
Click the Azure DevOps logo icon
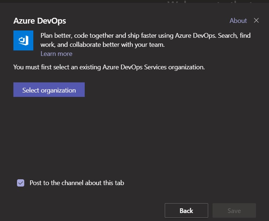[x=23, y=40]
